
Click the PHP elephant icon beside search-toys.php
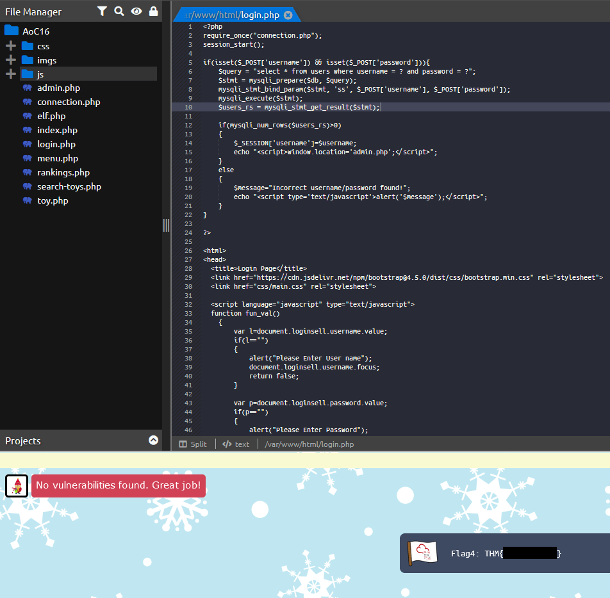tap(27, 186)
